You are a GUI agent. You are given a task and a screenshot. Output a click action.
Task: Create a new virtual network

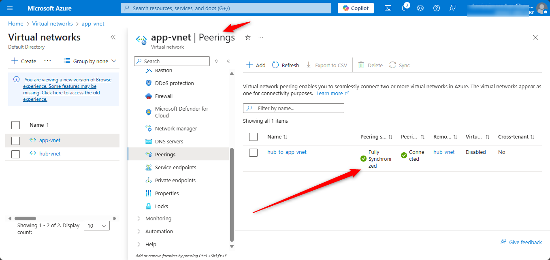[24, 61]
